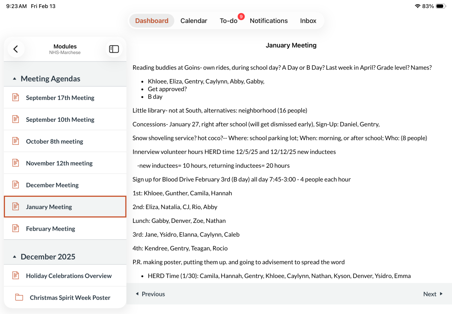Tap the page icon beside Holiday Celebrations Overview
452x314 pixels.
[x=16, y=276]
